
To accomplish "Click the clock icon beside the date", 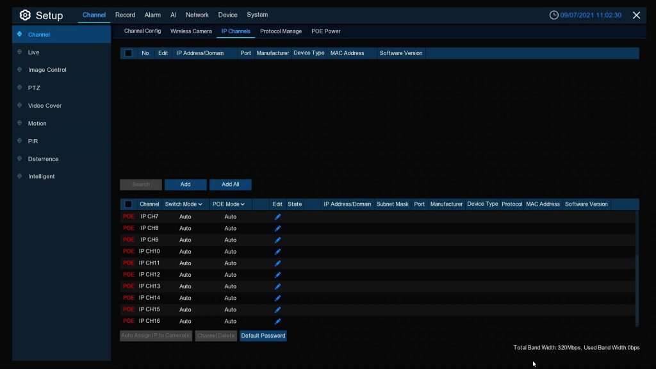I will (x=553, y=14).
